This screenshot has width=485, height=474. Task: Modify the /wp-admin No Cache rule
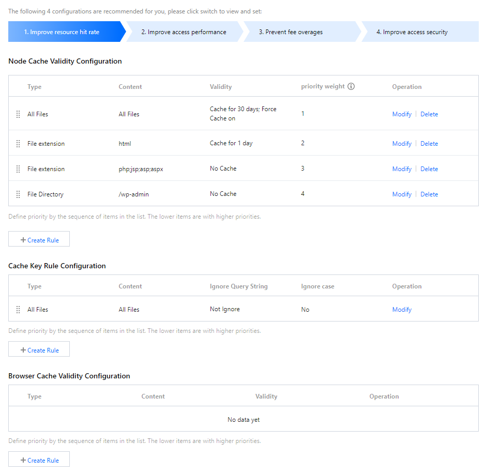402,194
